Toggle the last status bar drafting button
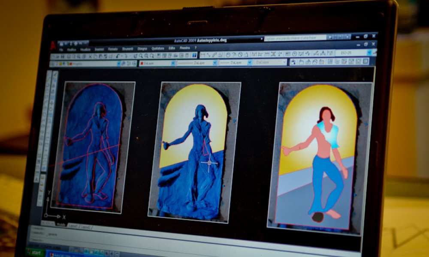Image resolution: width=429 pixels, height=257 pixels. click(117, 254)
